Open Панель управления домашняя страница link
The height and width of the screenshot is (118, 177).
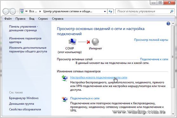click(23, 28)
